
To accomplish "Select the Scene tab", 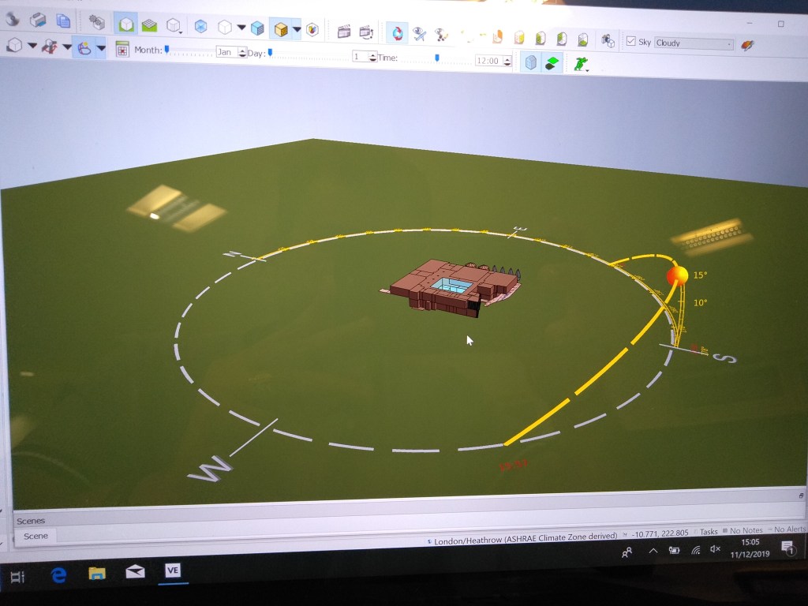I will coord(36,536).
